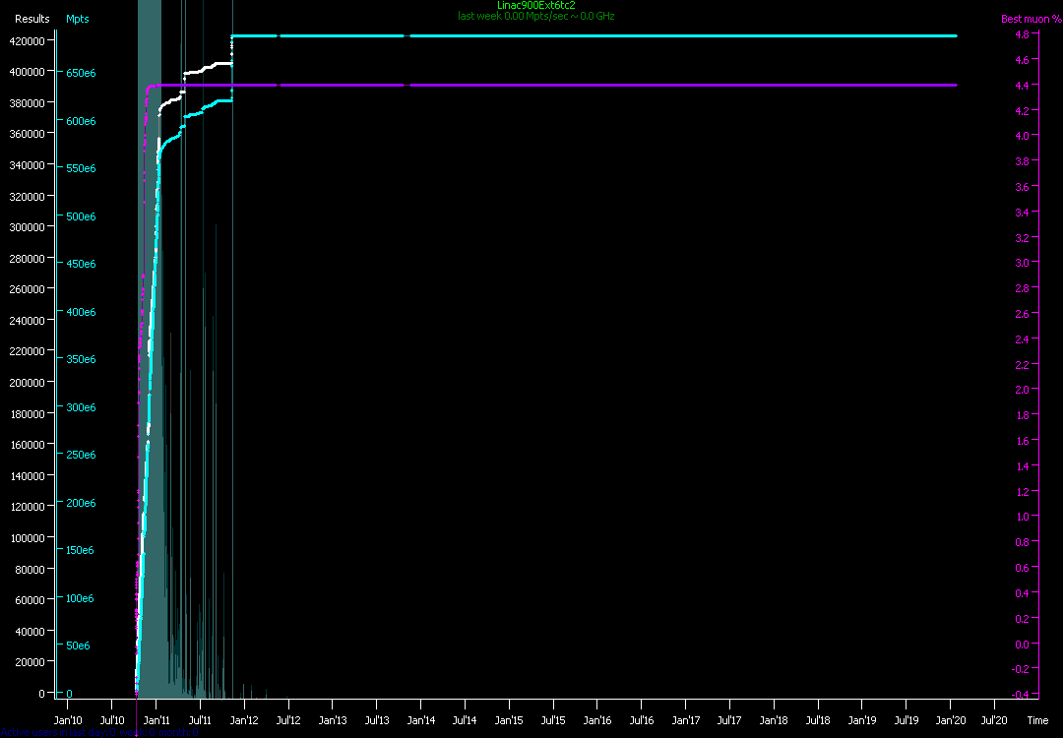Click the Results axis label
This screenshot has height=738, width=1063.
pyautogui.click(x=32, y=19)
